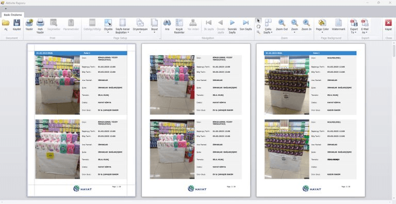396x204 pixels.
Task: Search the document using Ara binoculars
Action: (x=167, y=25)
